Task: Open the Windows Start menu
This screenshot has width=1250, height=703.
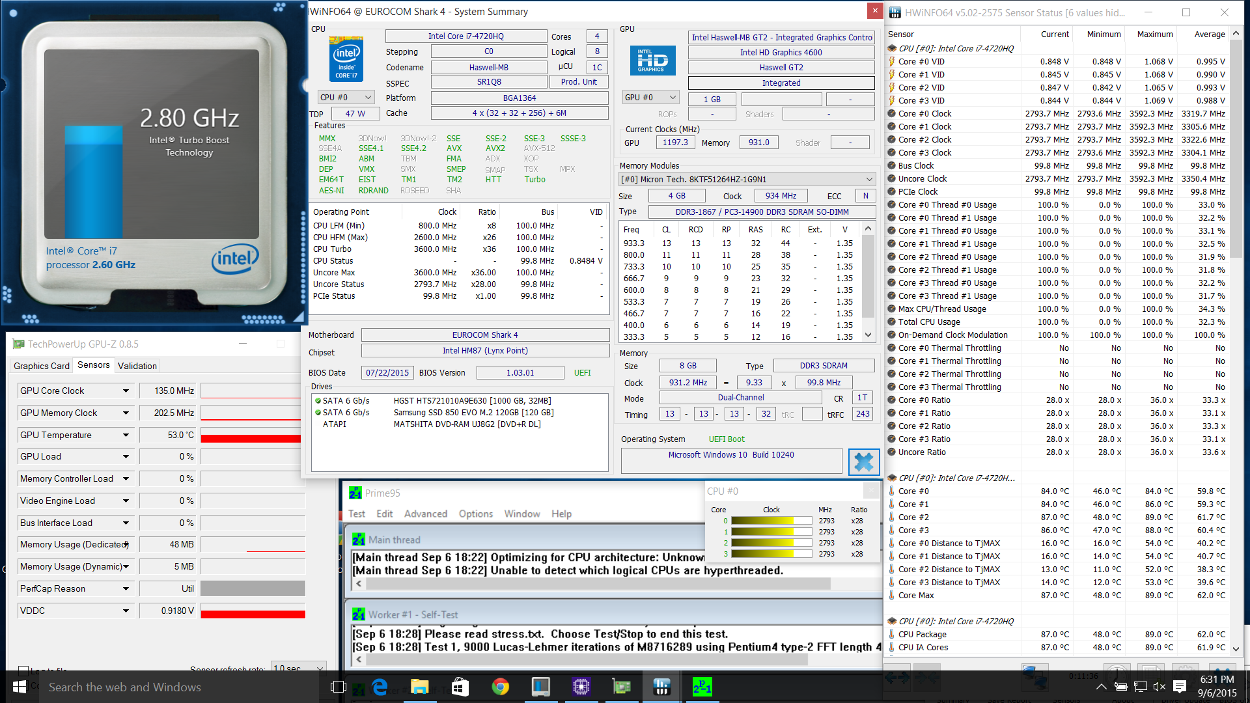Action: pos(20,687)
